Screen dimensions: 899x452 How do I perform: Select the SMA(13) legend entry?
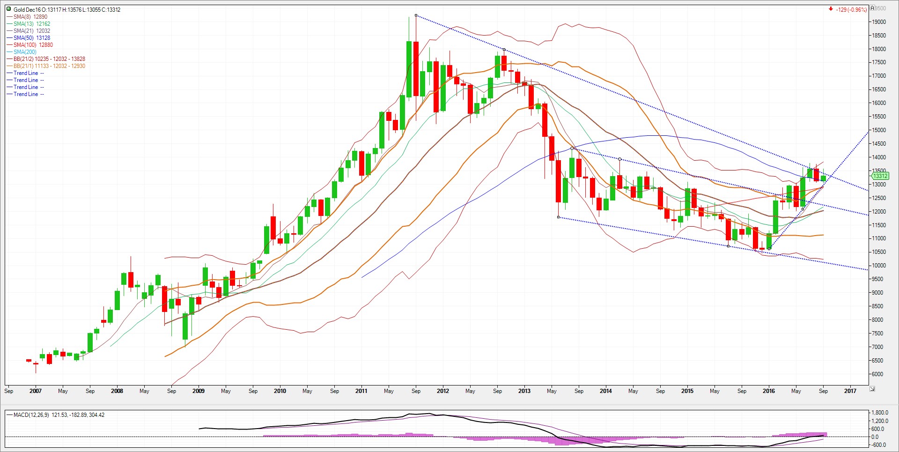(31, 24)
